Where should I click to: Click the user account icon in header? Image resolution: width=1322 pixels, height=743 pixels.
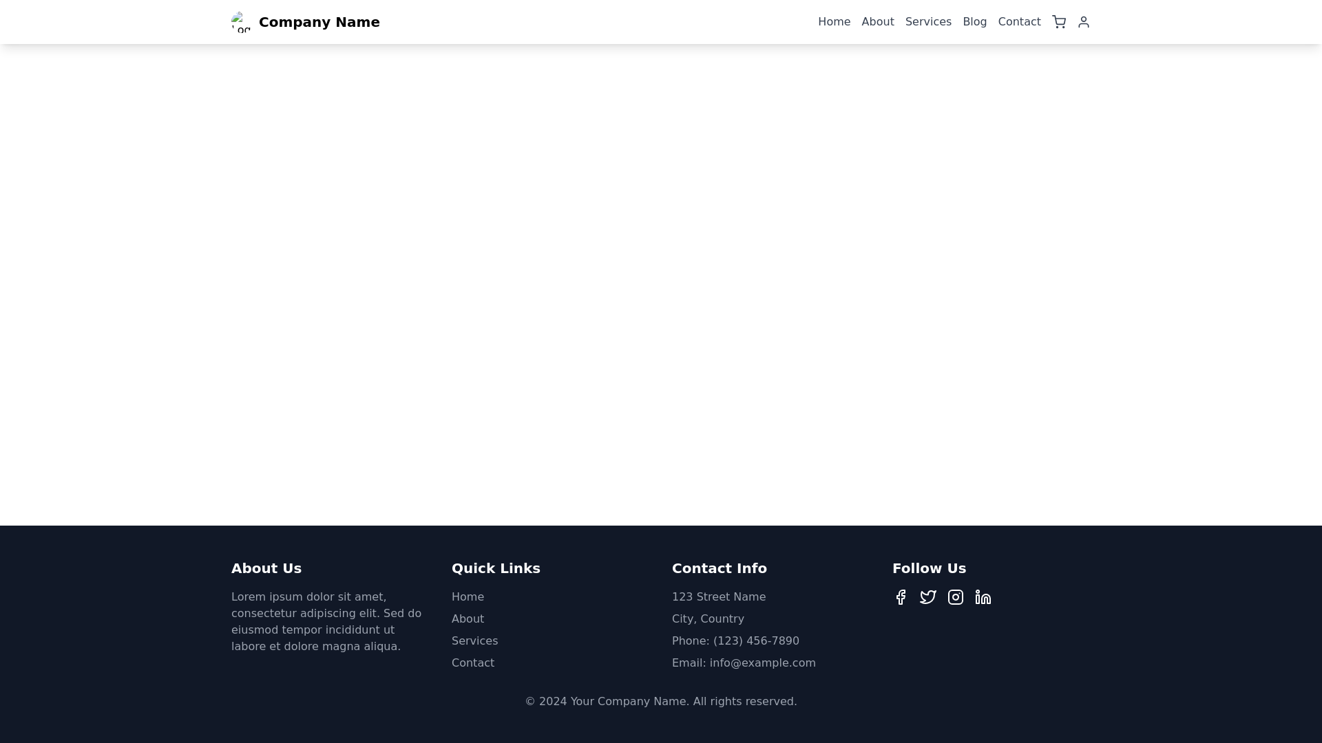pyautogui.click(x=1083, y=21)
